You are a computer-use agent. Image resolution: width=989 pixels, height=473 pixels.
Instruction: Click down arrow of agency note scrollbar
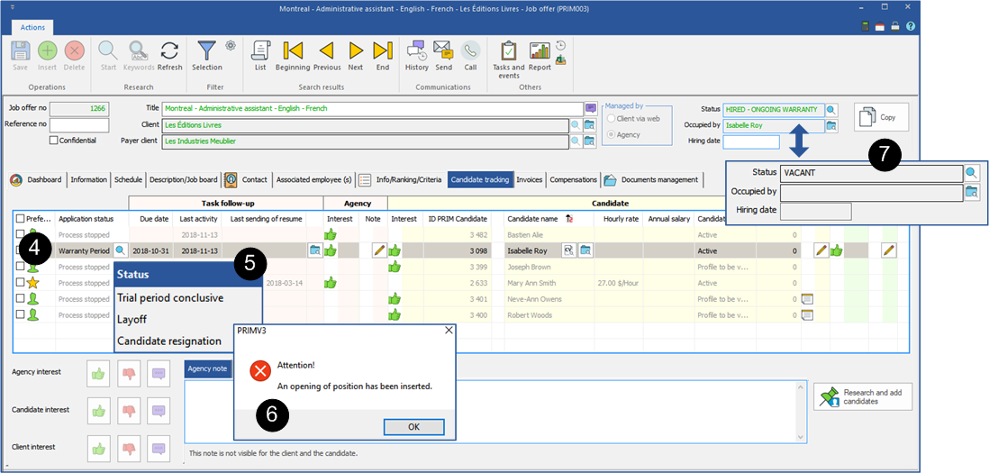(x=803, y=437)
